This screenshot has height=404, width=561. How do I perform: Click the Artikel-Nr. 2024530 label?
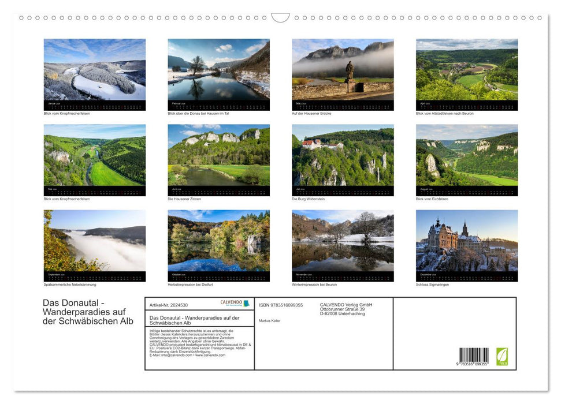[169, 305]
